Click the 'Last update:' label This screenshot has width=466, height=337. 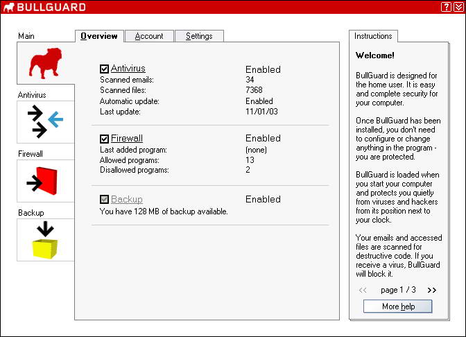[x=120, y=112]
